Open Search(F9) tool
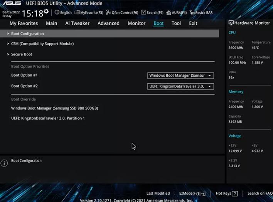Viewport: 273px width, 202px height. [x=152, y=13]
